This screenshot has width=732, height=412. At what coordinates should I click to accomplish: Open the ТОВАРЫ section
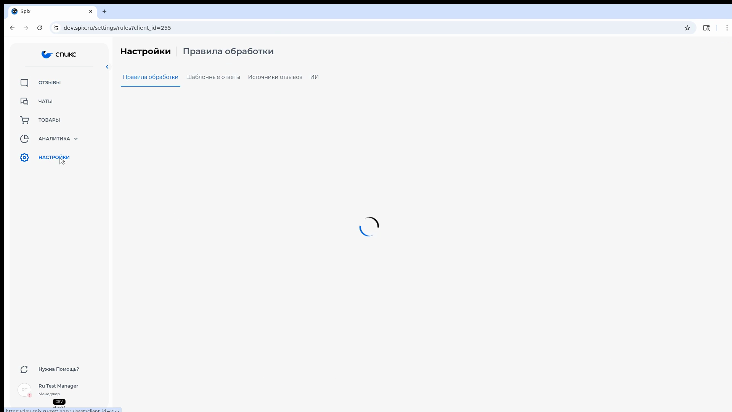tap(49, 120)
